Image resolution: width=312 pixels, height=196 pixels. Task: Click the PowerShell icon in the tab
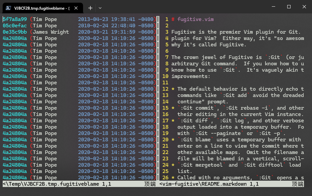[8, 8]
